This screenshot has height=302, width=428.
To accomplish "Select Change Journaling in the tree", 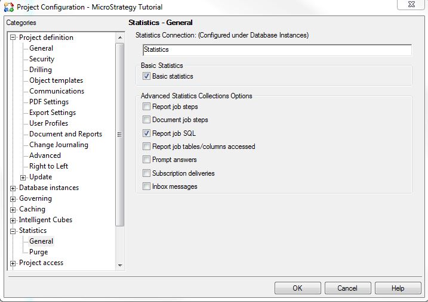I will tap(58, 145).
